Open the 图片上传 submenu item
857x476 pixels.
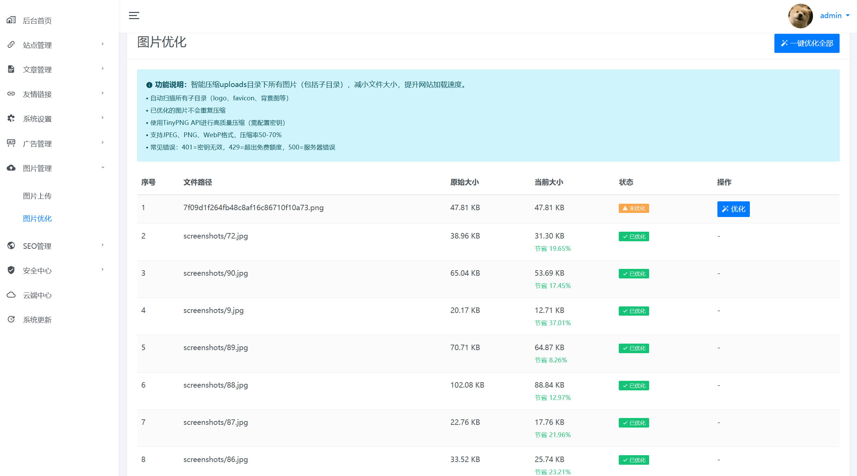(x=37, y=196)
